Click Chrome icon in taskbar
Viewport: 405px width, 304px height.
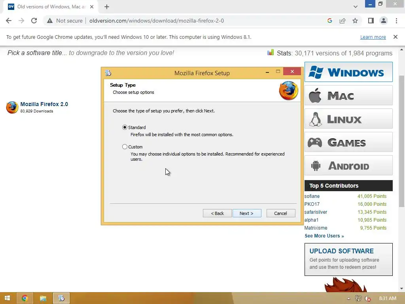point(25,298)
